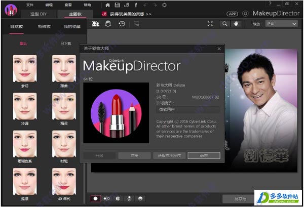Image resolution: width=304 pixels, height=207 pixels.
Task: Open the Beauty Circle icon next to the save icon
Action: (126, 5)
